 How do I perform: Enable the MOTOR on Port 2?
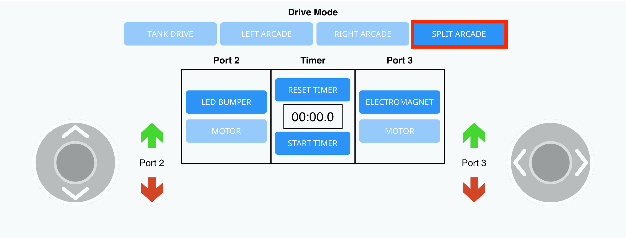(x=226, y=131)
